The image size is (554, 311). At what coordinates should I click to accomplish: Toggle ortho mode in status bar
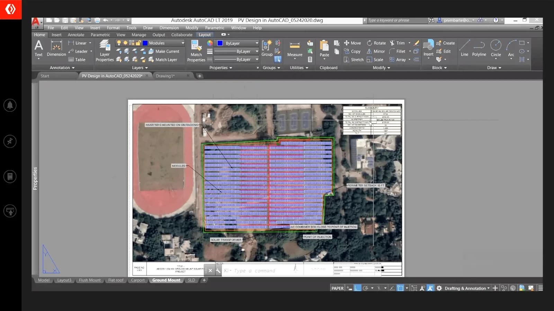coord(357,288)
